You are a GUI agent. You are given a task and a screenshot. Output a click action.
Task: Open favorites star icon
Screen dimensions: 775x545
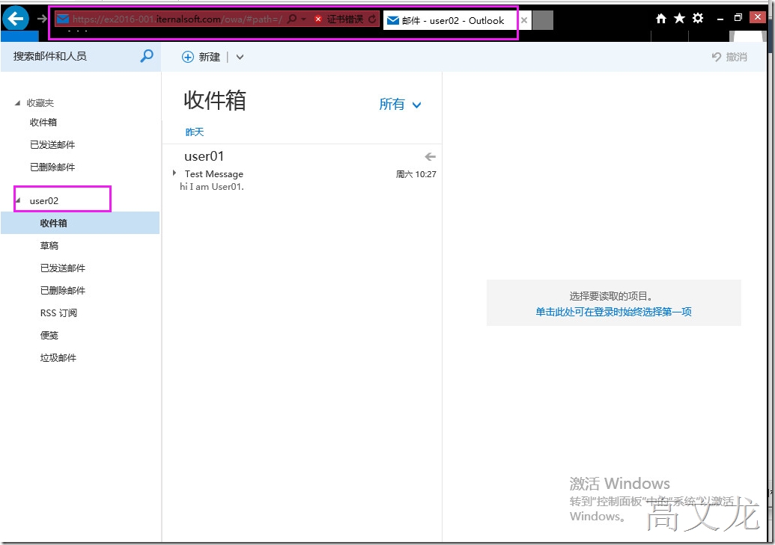[x=680, y=18]
